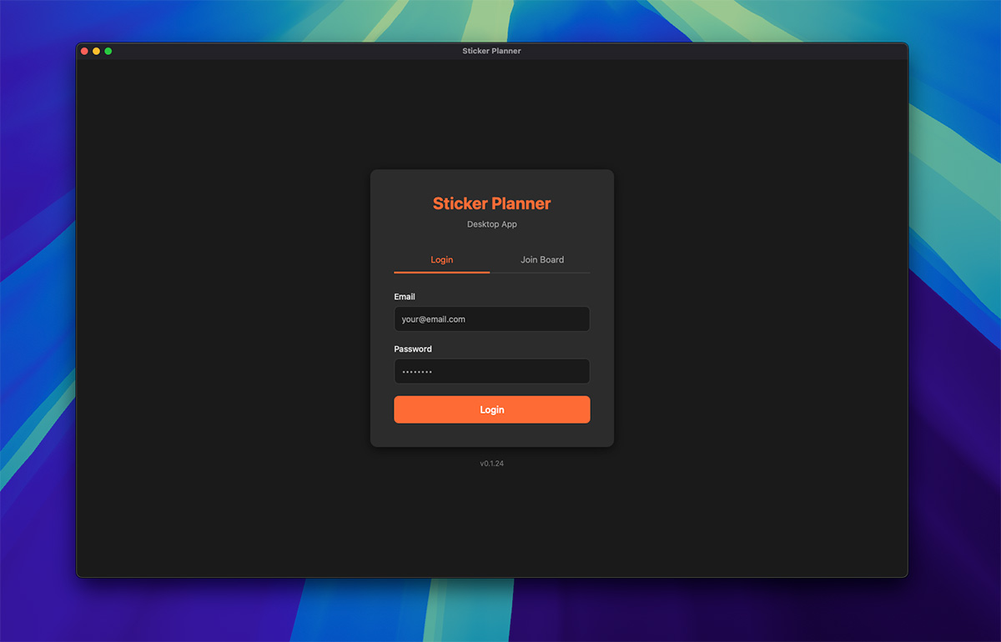
Task: Click the Email field label
Action: [x=404, y=296]
